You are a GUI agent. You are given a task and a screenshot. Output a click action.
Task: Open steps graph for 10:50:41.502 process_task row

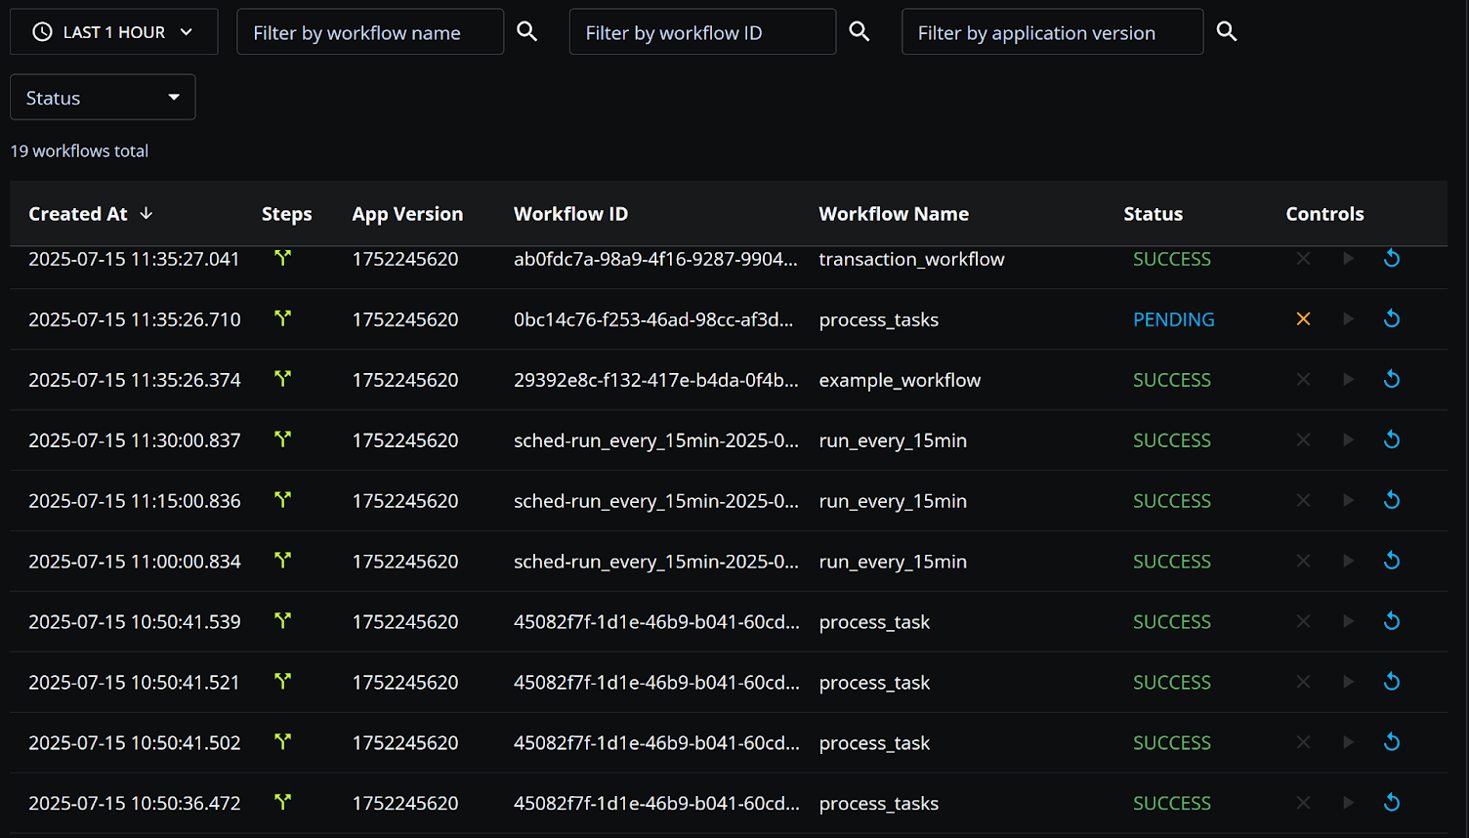pyautogui.click(x=282, y=742)
